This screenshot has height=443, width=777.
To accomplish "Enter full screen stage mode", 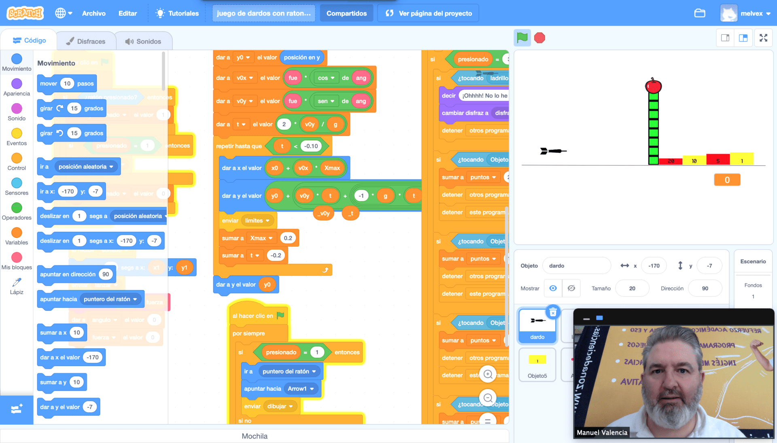I will pos(763,38).
